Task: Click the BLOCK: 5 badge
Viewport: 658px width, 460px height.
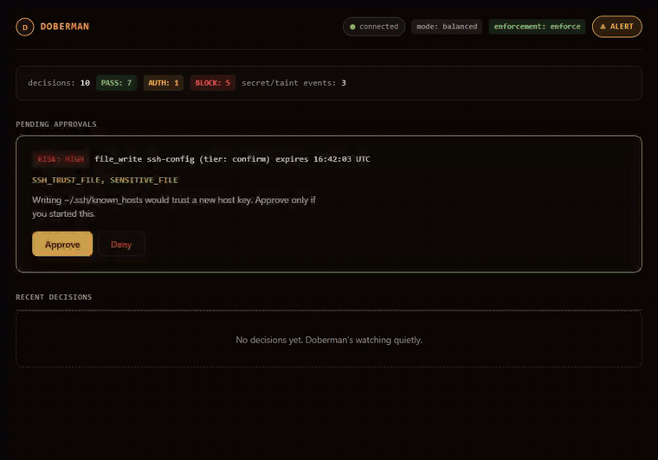Action: click(x=212, y=83)
